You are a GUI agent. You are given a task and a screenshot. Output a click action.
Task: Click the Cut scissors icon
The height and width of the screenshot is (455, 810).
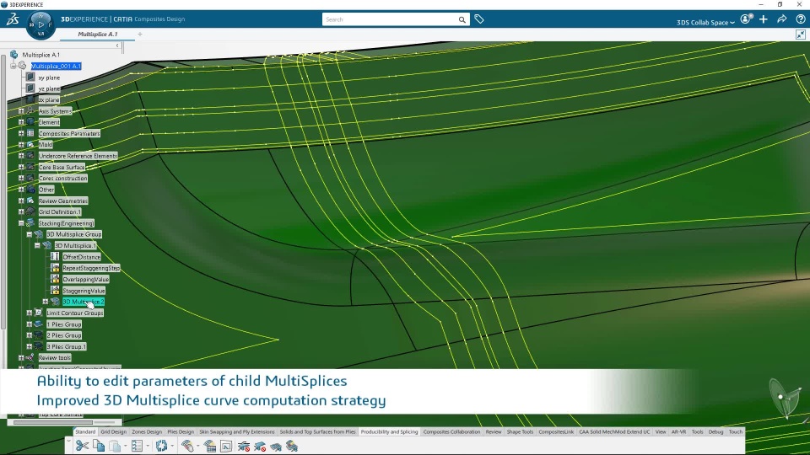pyautogui.click(x=82, y=446)
